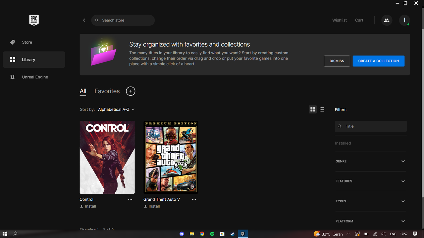Open the Cart page
This screenshot has width=424, height=238.
pyautogui.click(x=359, y=20)
